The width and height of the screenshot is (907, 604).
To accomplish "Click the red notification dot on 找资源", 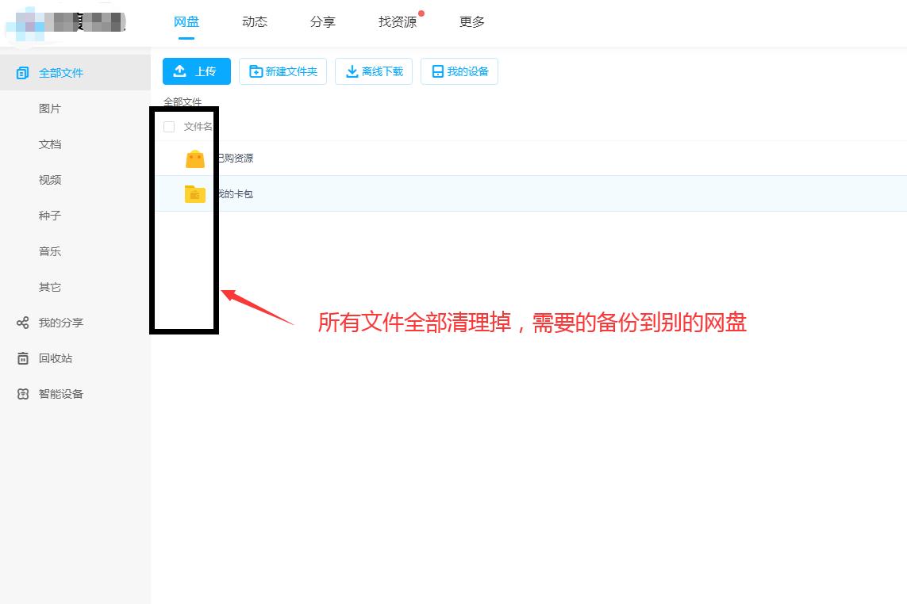I will (x=421, y=13).
